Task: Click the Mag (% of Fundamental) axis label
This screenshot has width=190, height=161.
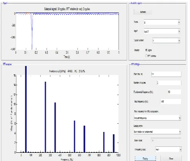Action: point(11,113)
